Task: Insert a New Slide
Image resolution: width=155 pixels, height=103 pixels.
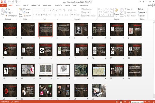Action: [x=21, y=13]
